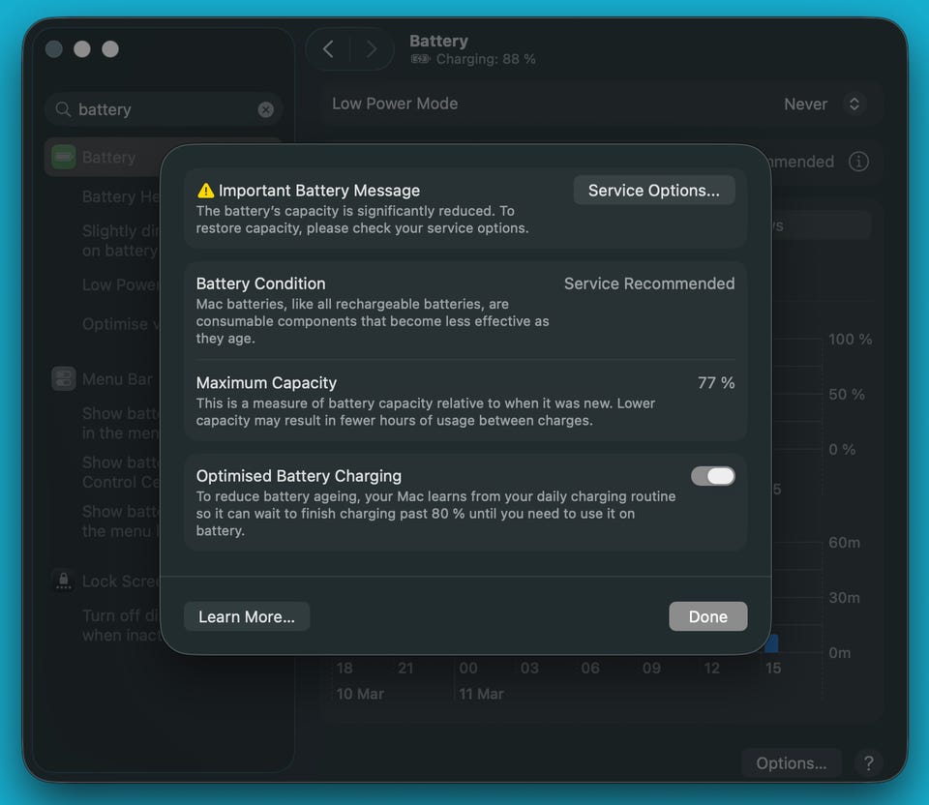Screen dimensions: 929x805
Task: Open Service Options for the battery
Action: pyautogui.click(x=654, y=191)
